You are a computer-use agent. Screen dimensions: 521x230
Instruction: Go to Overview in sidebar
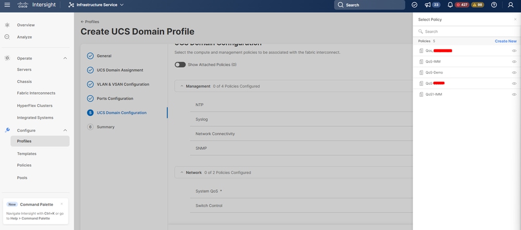(26, 25)
